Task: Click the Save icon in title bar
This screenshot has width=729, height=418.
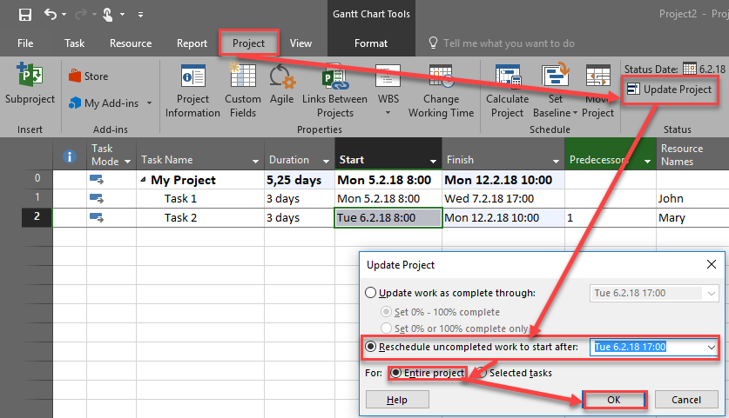Action: (24, 14)
